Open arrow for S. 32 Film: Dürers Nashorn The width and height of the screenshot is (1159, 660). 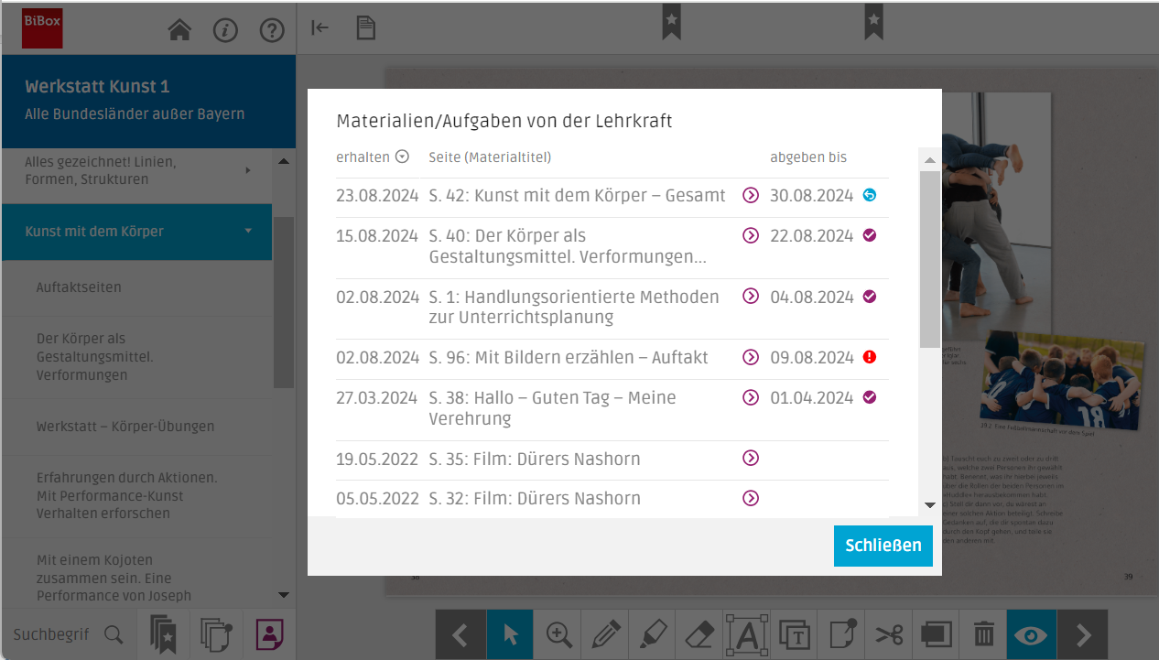tap(751, 498)
